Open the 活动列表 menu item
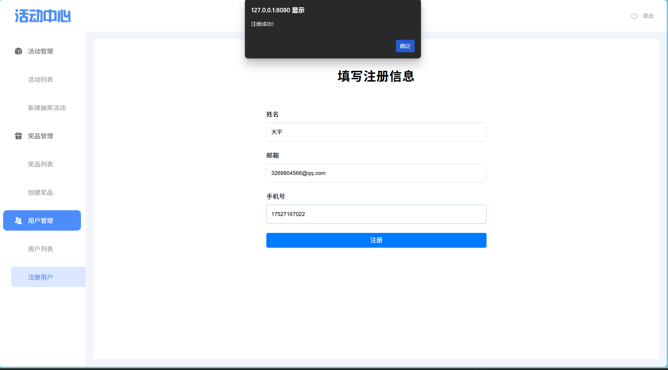The width and height of the screenshot is (668, 370). (40, 79)
